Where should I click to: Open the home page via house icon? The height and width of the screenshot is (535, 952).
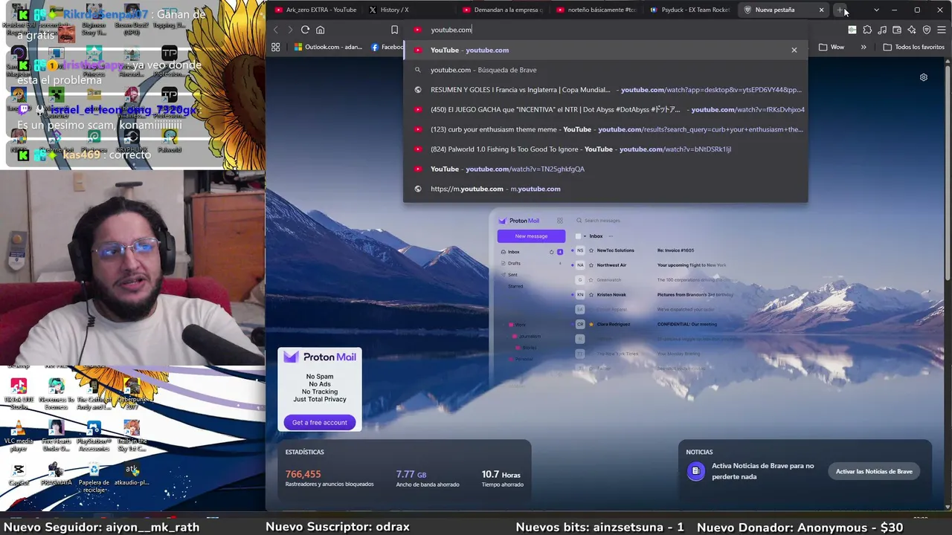pyautogui.click(x=321, y=30)
